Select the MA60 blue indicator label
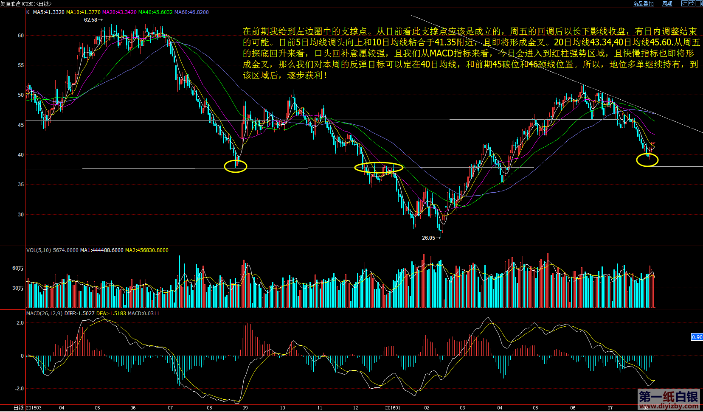Viewport: 703px width, 412px height. point(191,12)
